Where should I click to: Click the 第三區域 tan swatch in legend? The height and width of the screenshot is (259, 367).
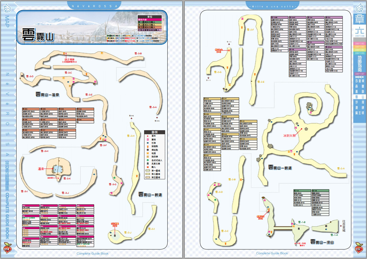148,178
